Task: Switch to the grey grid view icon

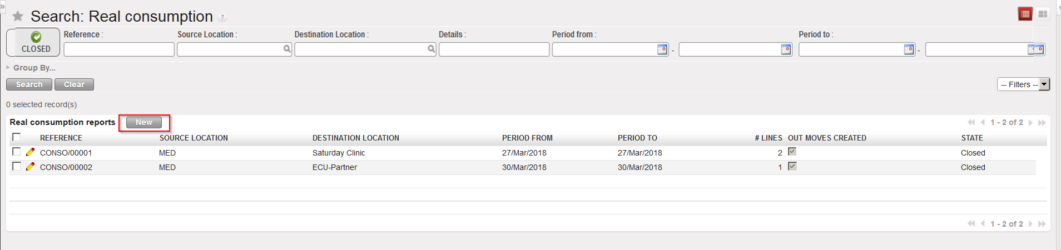Action: point(1043,14)
